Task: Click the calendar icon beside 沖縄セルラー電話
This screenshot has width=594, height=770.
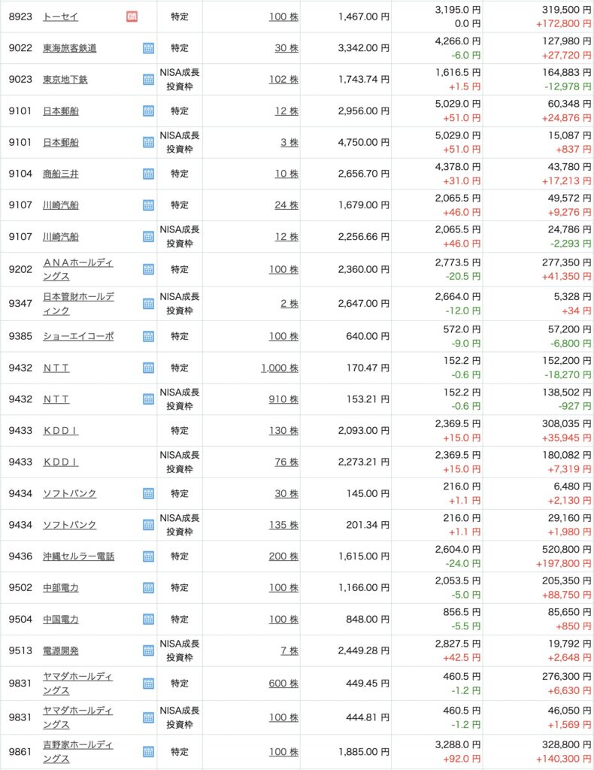Action: [148, 556]
